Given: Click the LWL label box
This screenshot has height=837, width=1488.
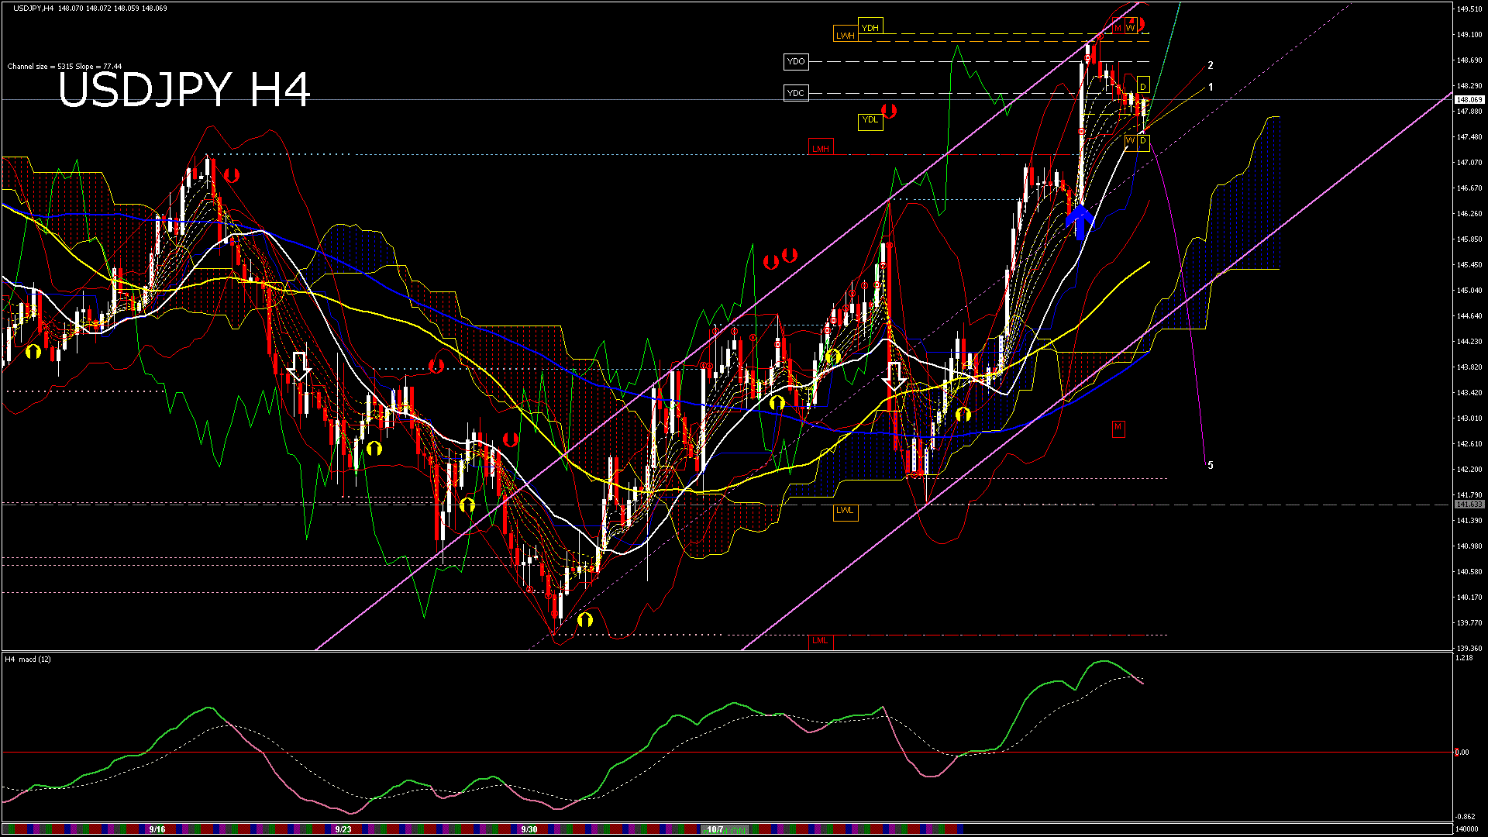Looking at the screenshot, I should tap(845, 511).
